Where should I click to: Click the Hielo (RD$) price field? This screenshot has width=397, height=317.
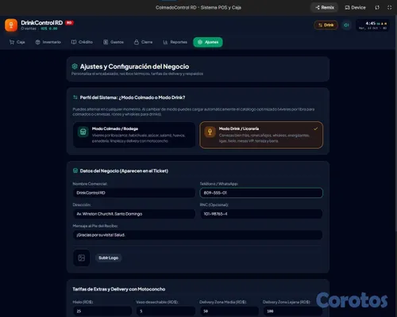[102, 311]
